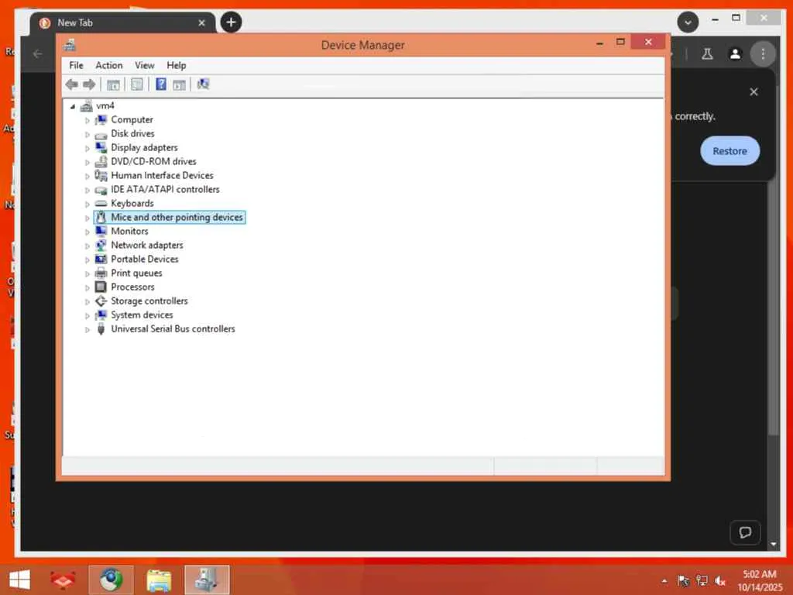This screenshot has width=793, height=595.
Task: Click the Human Interface Devices icon
Action: pyautogui.click(x=101, y=176)
